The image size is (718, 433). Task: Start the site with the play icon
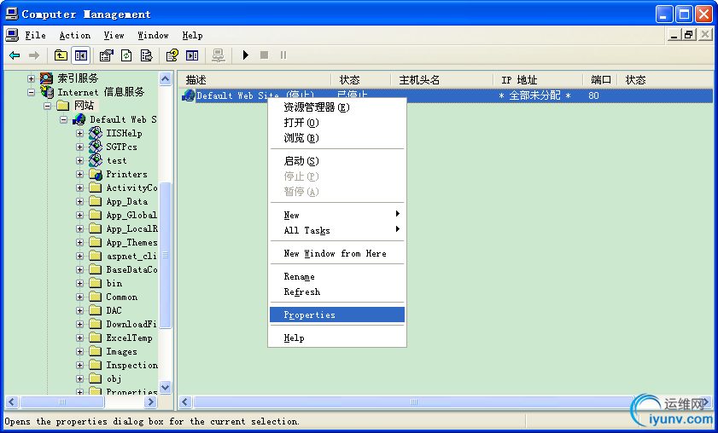tap(245, 55)
